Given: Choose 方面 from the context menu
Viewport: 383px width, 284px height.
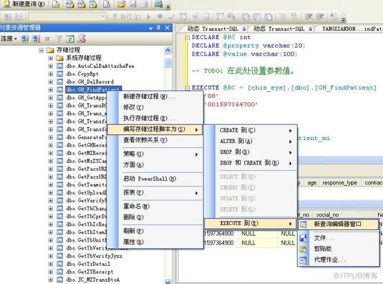Looking at the screenshot, I should pos(155,165).
